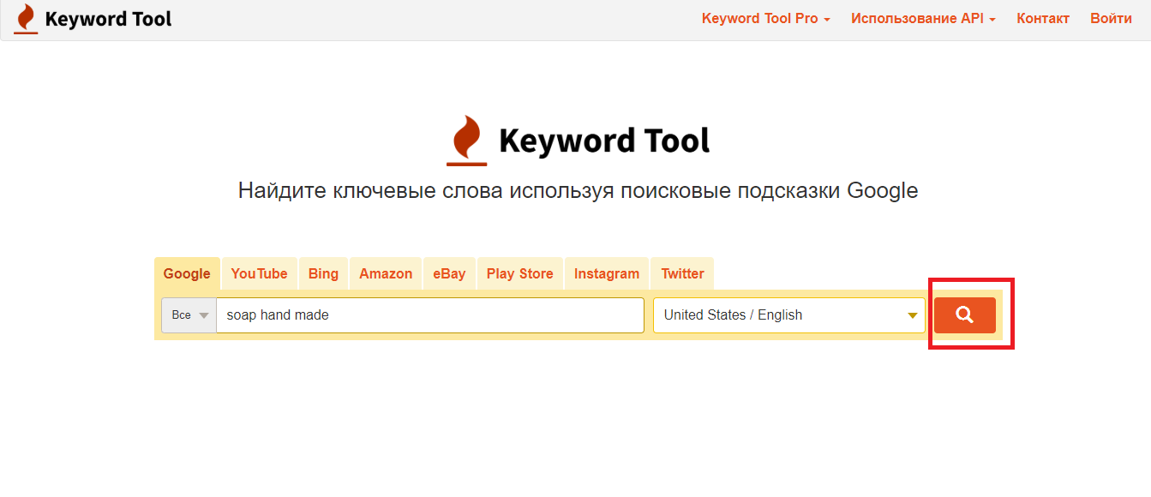
Task: Open the Контакт link
Action: pos(1042,19)
